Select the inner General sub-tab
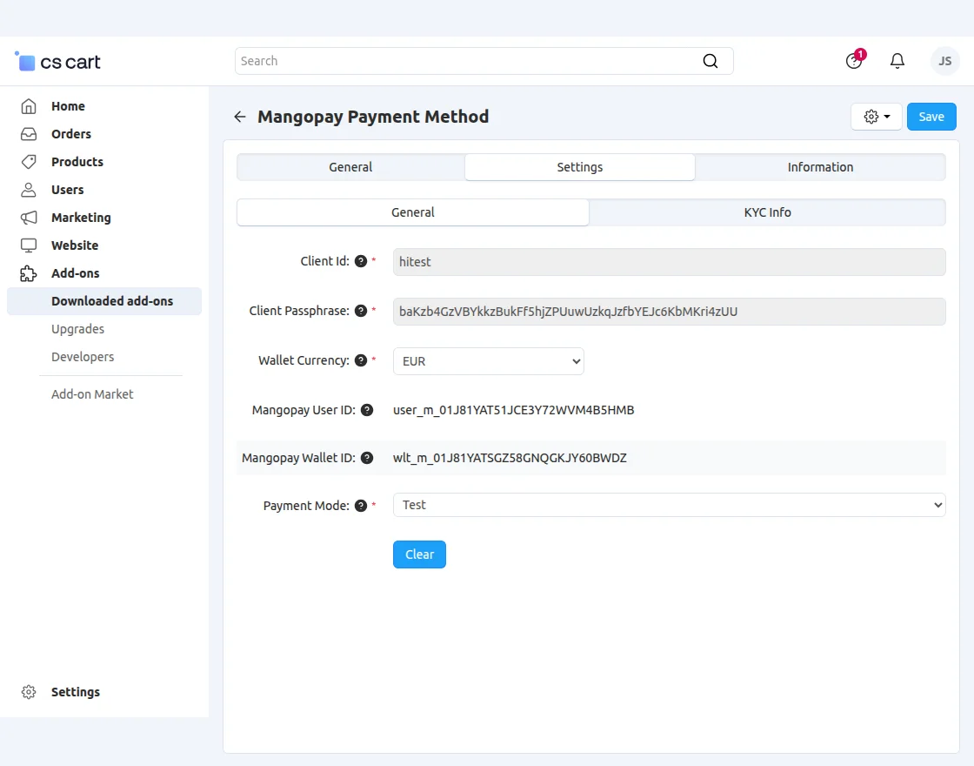The height and width of the screenshot is (766, 974). 412,212
